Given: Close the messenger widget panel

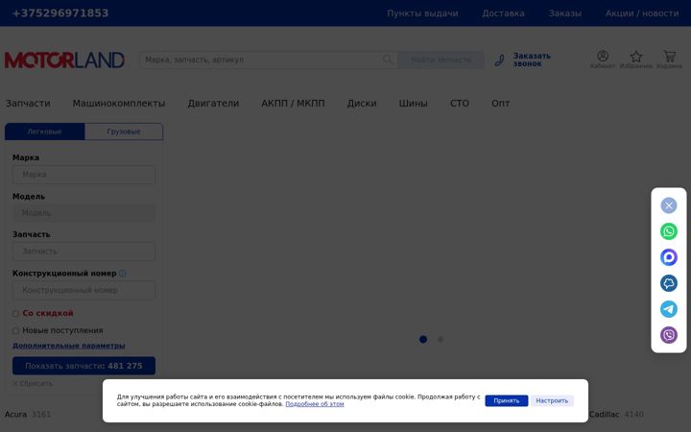Looking at the screenshot, I should [669, 205].
